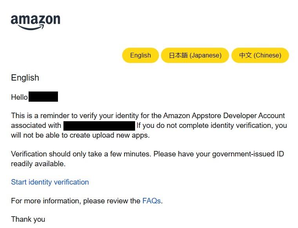Screen dimensions: 298x228
Task: Click the 'Amazon Appstore Developer Account' phrase
Action: click(x=224, y=116)
